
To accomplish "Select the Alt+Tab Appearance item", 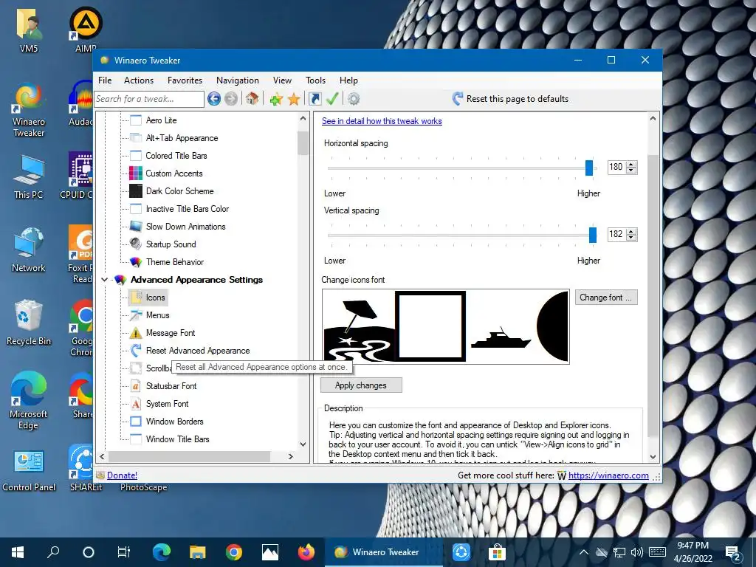I will coord(182,138).
